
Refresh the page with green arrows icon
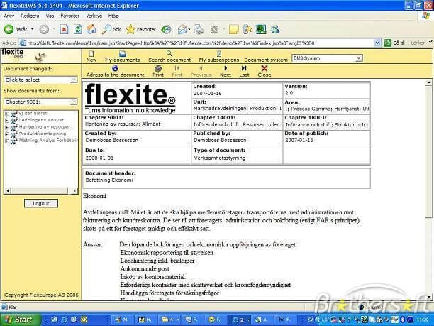pyautogui.click(x=78, y=29)
